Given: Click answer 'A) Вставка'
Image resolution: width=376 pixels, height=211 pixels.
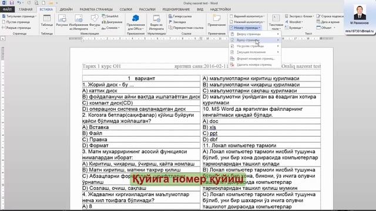Looking at the screenshot, I should coord(95,127).
